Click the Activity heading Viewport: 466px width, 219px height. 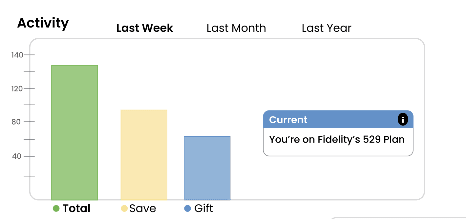pos(43,23)
